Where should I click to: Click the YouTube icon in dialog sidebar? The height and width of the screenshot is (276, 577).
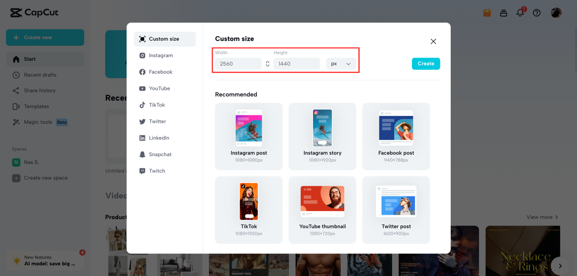click(142, 89)
